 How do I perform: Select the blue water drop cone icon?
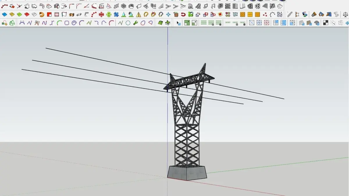click(124, 14)
